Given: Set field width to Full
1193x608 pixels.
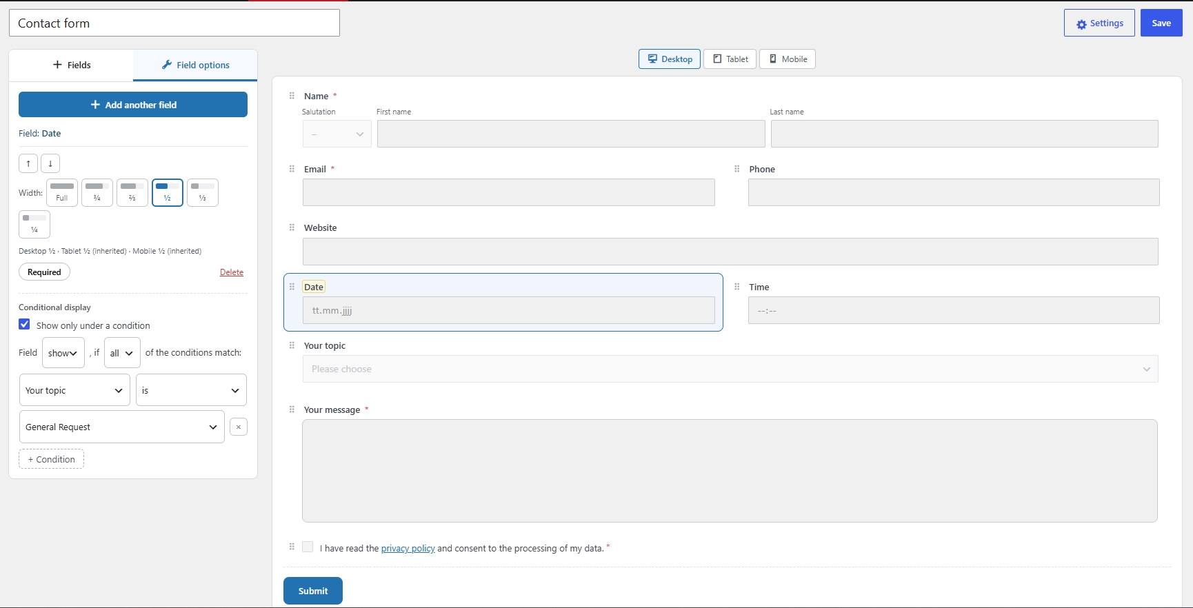Looking at the screenshot, I should [62, 193].
